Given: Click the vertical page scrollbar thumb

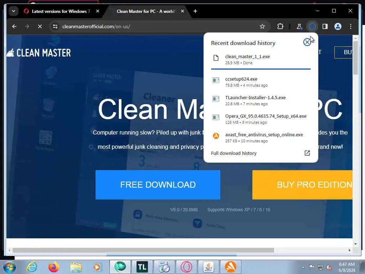Looking at the screenshot, I should tap(355, 57).
